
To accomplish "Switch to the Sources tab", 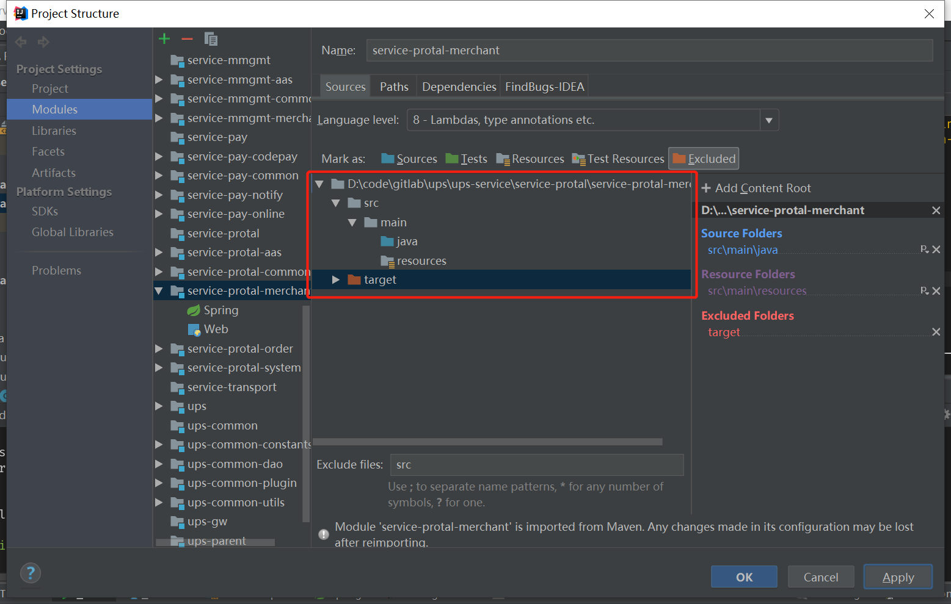I will pyautogui.click(x=345, y=87).
